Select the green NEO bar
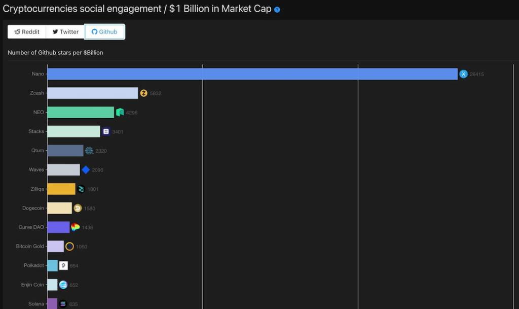Screen dimensions: 519x309 coord(81,112)
